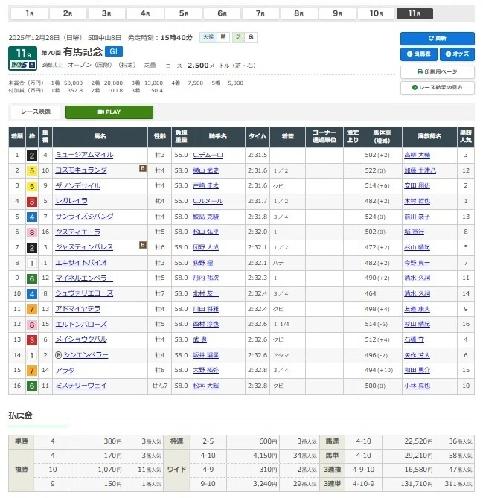Viewport: 483px width, 498px height.
Task: Open horse ダノンデサイル link
Action: click(78, 185)
